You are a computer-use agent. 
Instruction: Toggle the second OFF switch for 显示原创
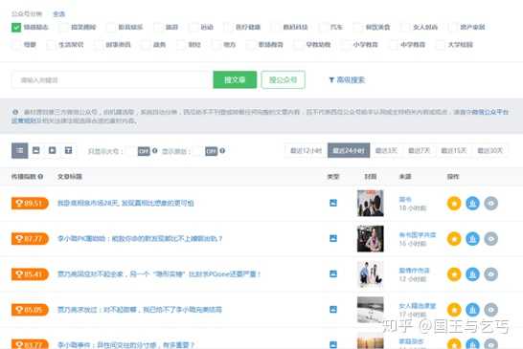(211, 151)
